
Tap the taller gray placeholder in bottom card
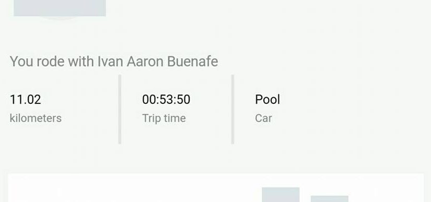click(281, 195)
